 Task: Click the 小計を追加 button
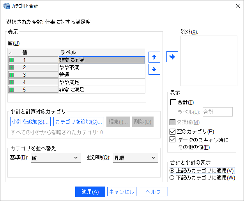pos(30,122)
